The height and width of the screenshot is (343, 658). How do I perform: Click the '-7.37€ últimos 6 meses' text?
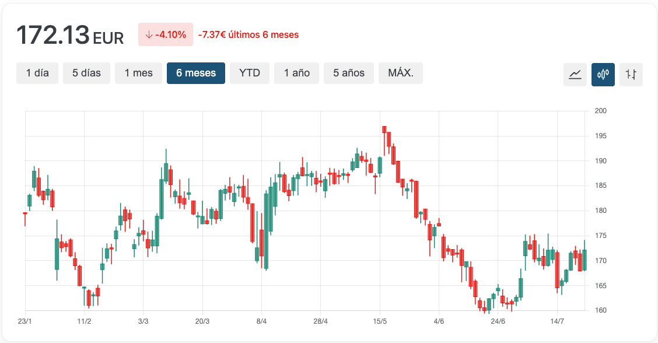coord(249,35)
